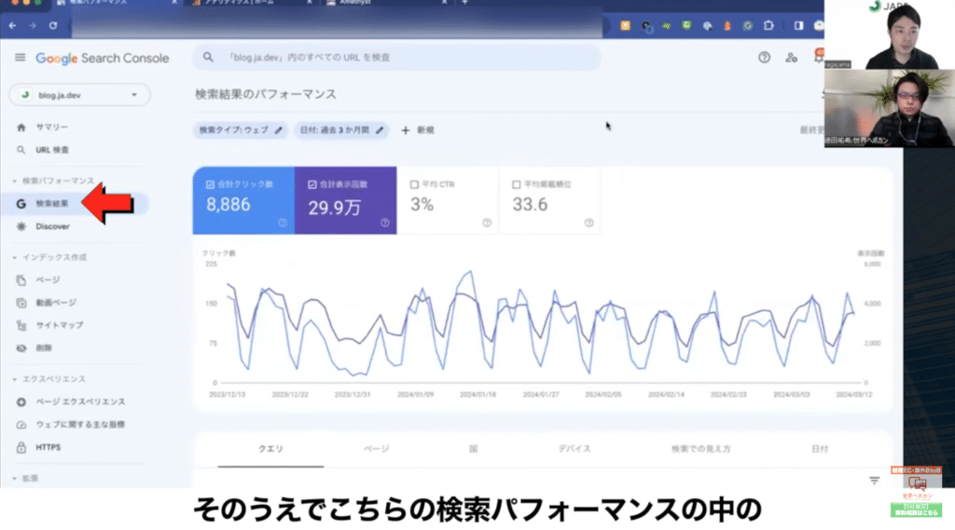The image size is (955, 530).
Task: Click help icon on the impressions card
Action: coord(385,223)
